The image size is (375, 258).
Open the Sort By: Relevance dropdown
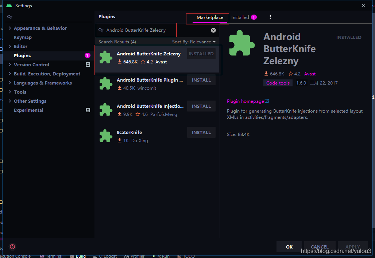[194, 42]
